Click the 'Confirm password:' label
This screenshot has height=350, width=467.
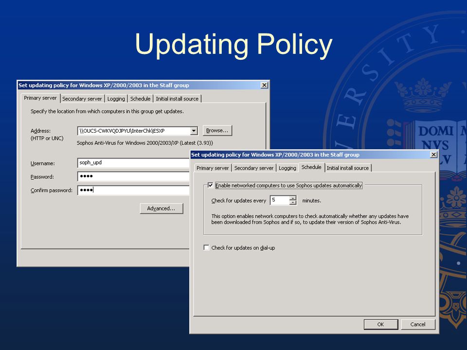(x=52, y=191)
